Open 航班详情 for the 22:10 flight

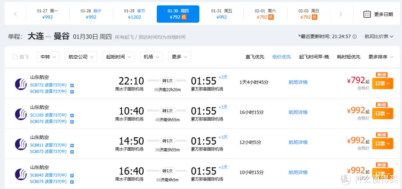298,82
